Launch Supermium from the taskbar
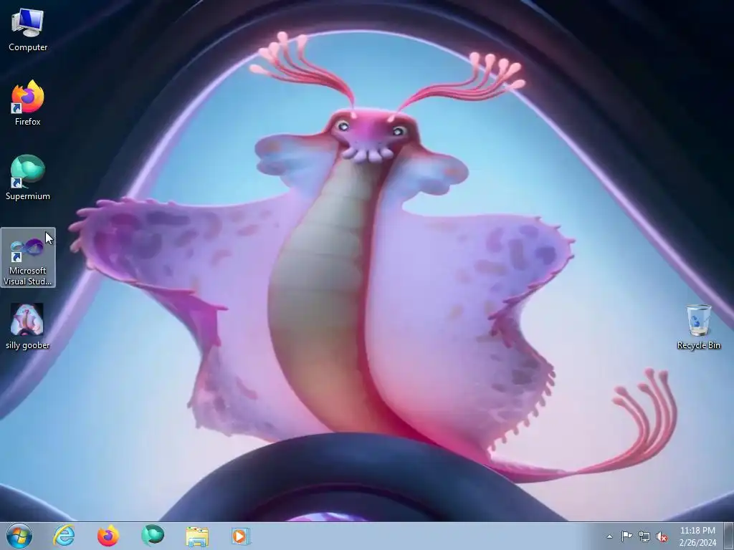Image resolution: width=734 pixels, height=550 pixels. pos(153,536)
